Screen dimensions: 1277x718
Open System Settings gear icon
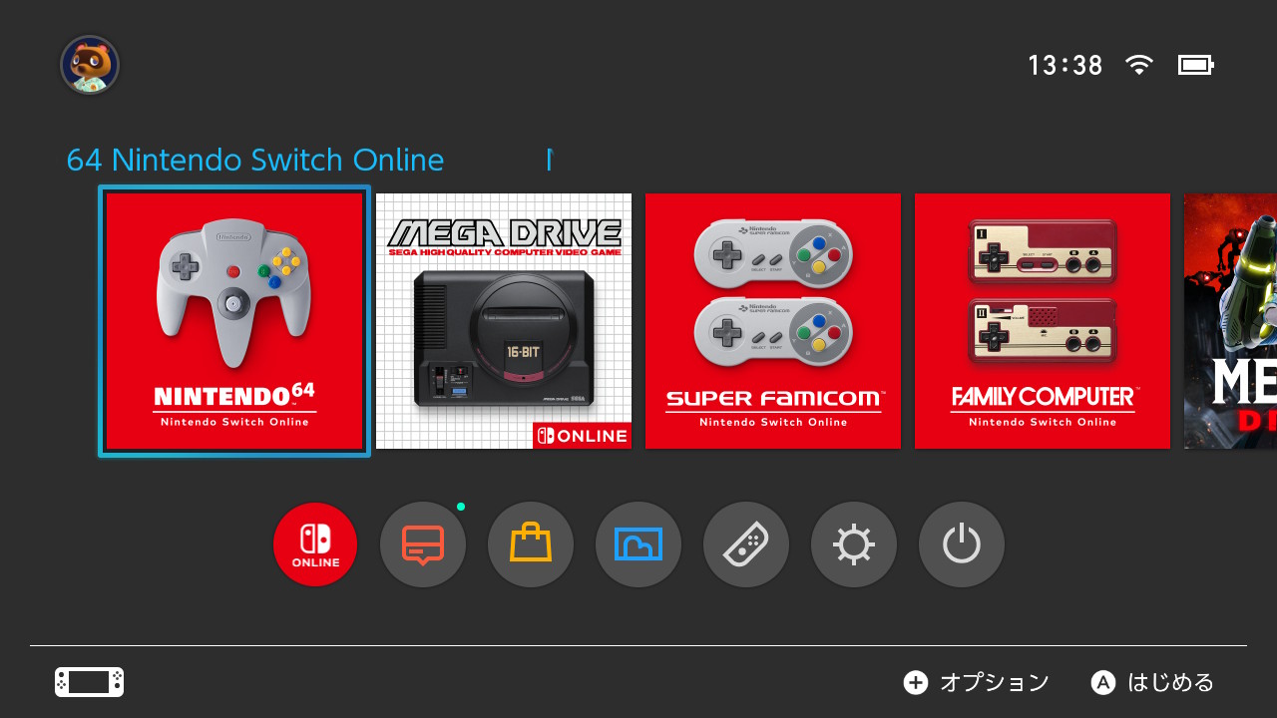[x=854, y=544]
